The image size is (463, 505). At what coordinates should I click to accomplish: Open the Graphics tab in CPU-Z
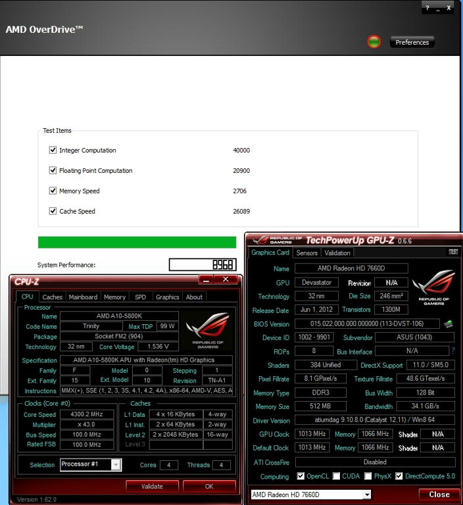click(167, 297)
